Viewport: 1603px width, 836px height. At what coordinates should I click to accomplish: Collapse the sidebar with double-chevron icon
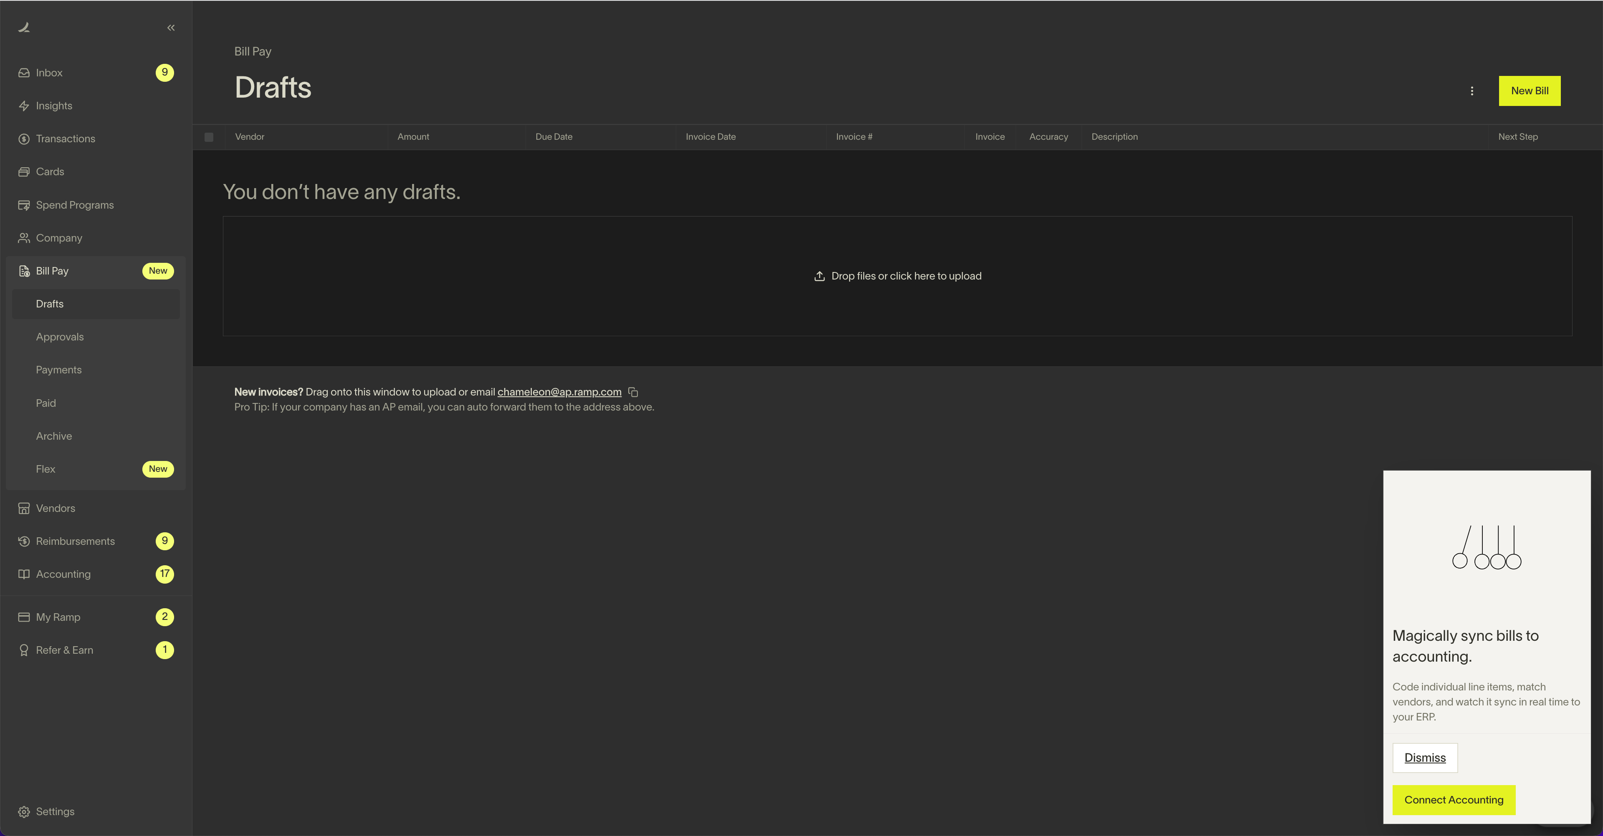tap(171, 28)
